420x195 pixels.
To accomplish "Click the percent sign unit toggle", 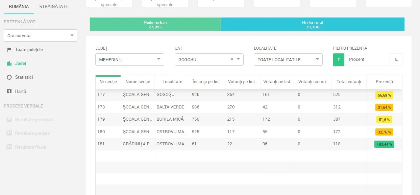I will [x=396, y=59].
